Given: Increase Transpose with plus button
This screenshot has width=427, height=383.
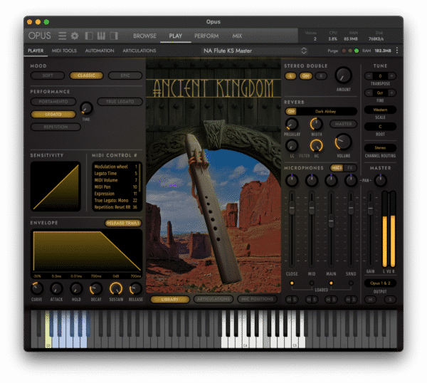Looking at the screenshot, I should tap(391, 76).
